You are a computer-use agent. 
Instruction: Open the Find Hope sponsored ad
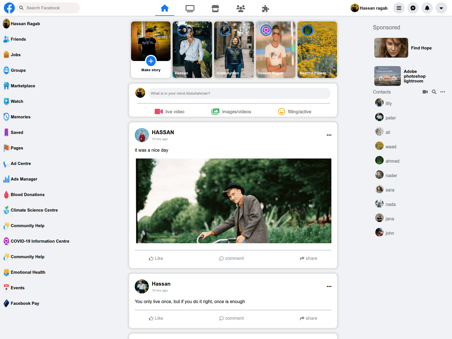point(403,48)
